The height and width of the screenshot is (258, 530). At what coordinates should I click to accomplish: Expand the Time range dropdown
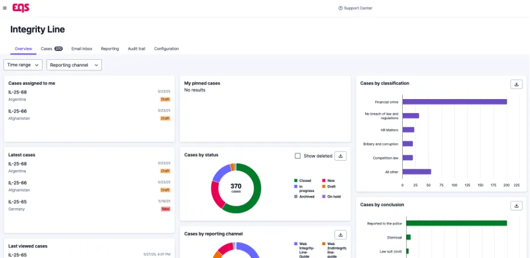(x=23, y=65)
